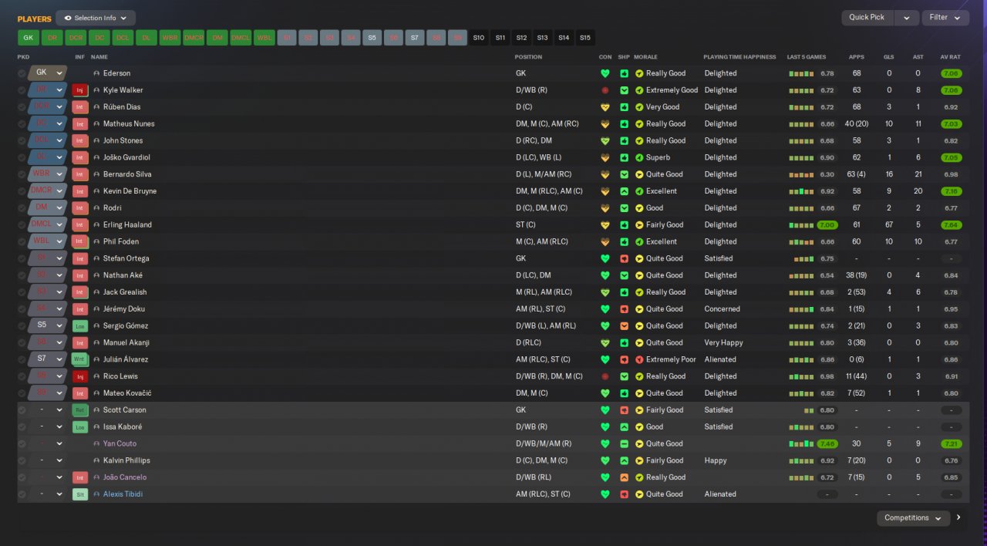Click the Quick Pick button

point(868,18)
